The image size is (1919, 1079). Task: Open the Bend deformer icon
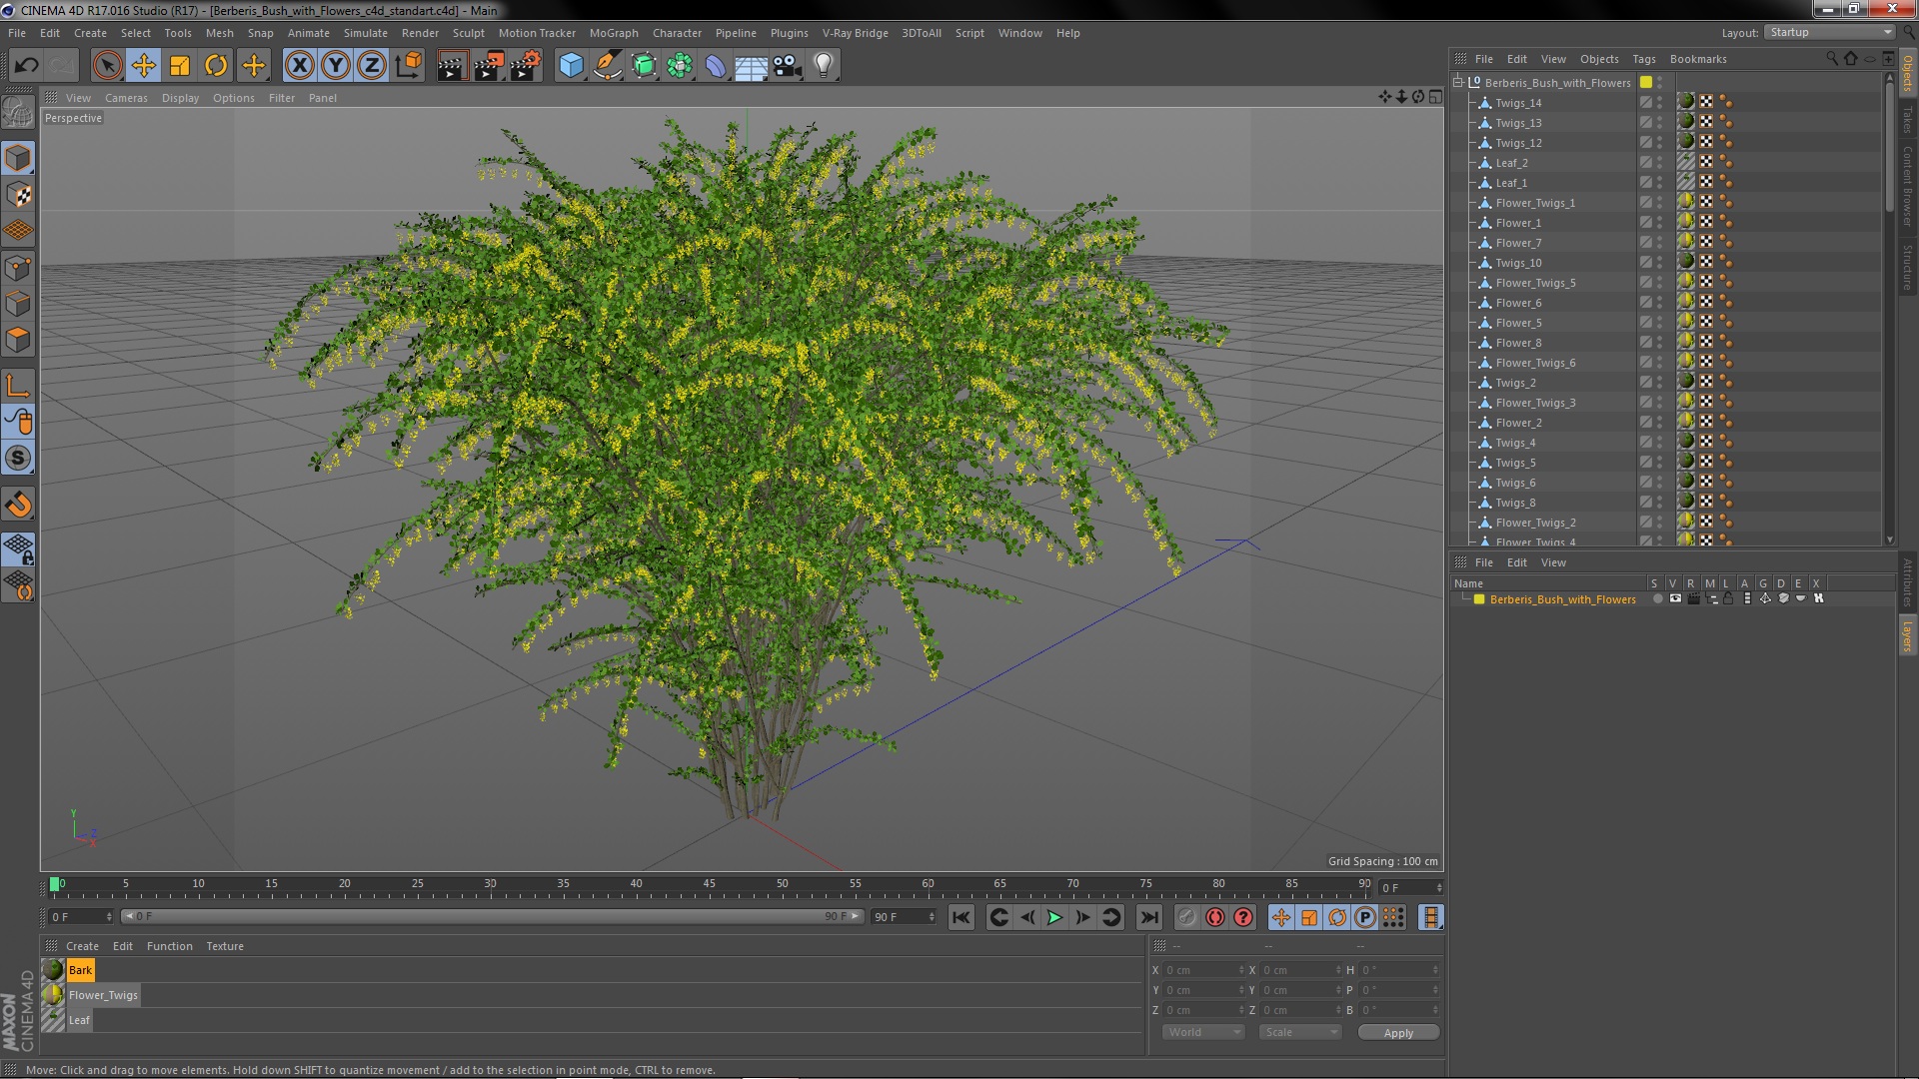[716, 66]
